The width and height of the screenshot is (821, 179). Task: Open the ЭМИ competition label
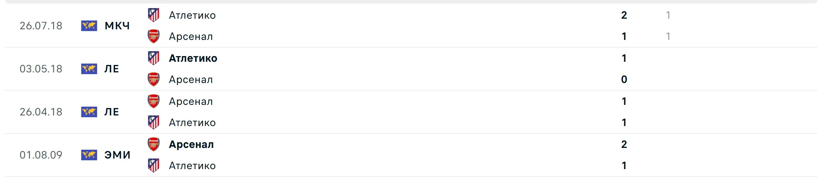point(117,155)
